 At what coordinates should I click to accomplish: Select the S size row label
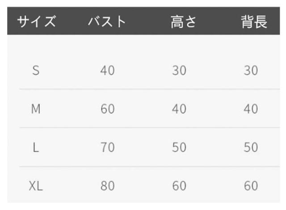point(36,70)
